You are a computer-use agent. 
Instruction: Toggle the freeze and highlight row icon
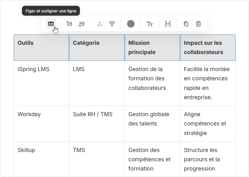point(51,24)
